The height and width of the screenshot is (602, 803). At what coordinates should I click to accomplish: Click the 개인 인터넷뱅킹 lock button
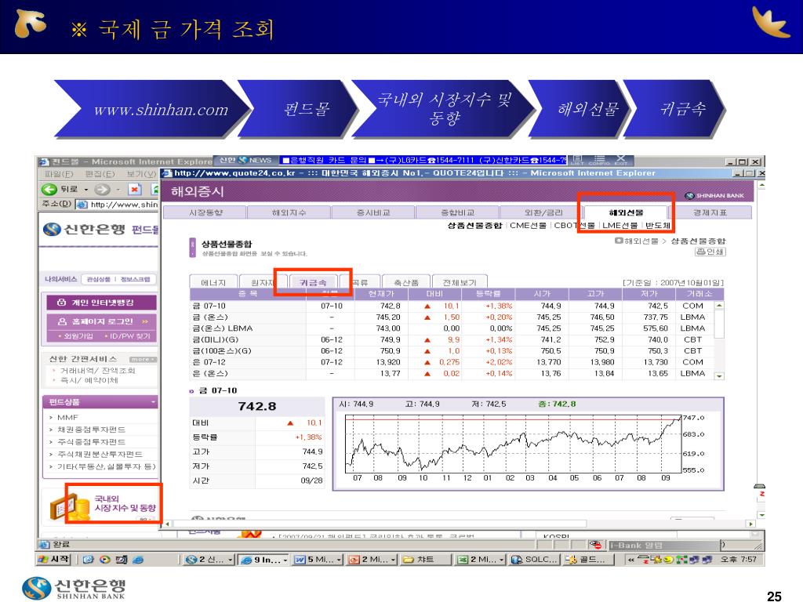point(100,303)
